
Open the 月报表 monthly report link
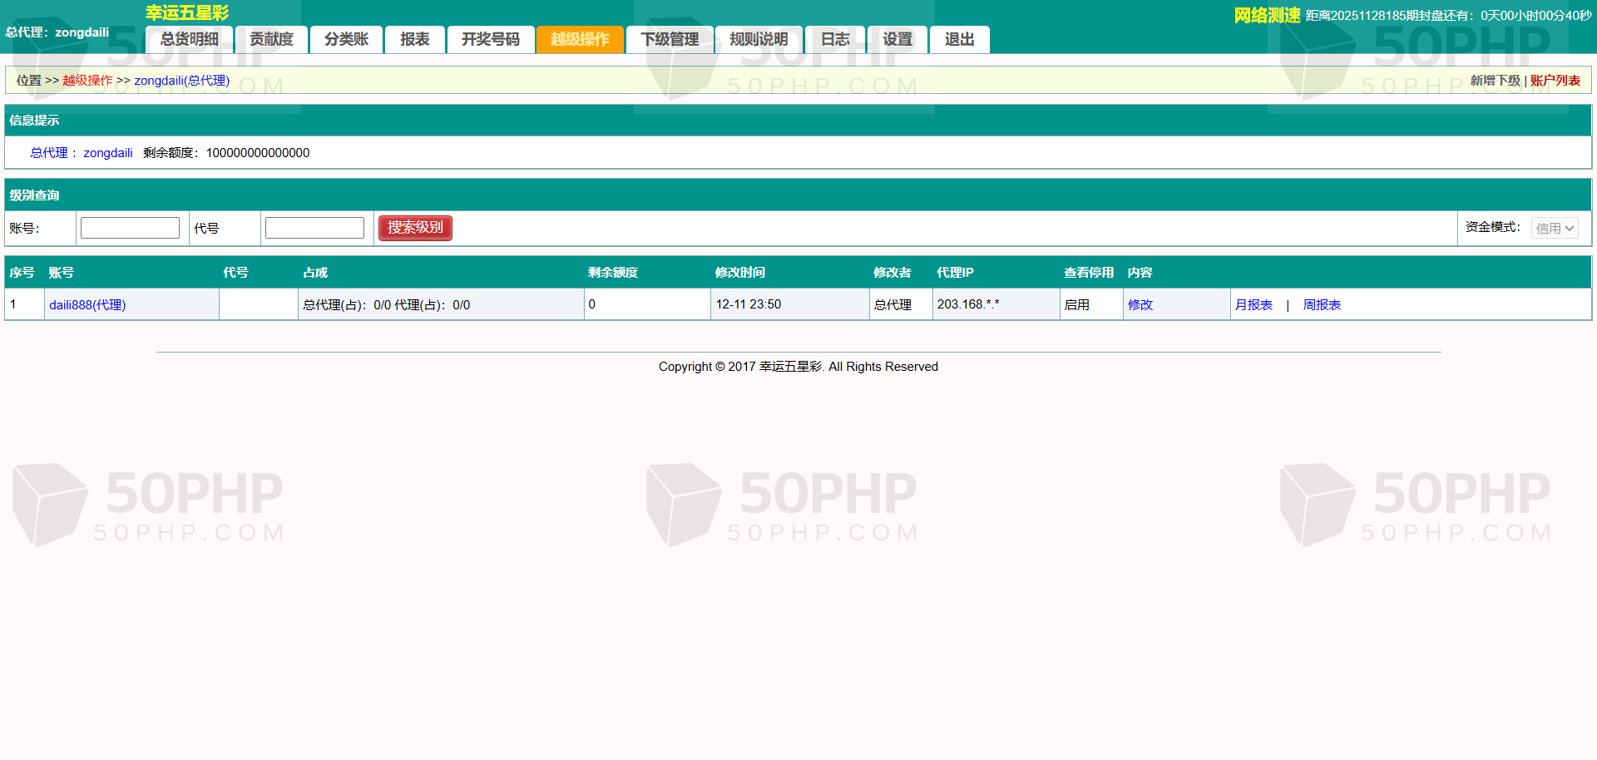[1253, 305]
